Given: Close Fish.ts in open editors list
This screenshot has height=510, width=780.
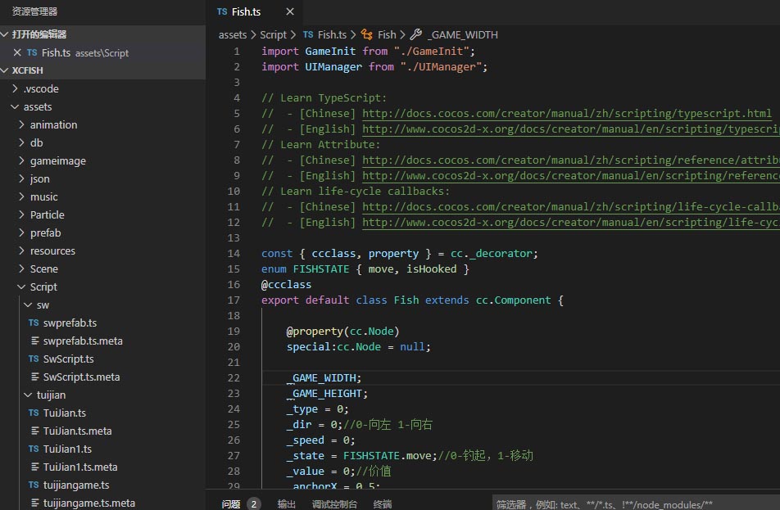Looking at the screenshot, I should 17,52.
